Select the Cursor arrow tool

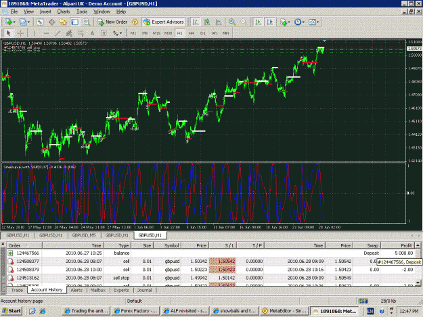tap(8, 33)
